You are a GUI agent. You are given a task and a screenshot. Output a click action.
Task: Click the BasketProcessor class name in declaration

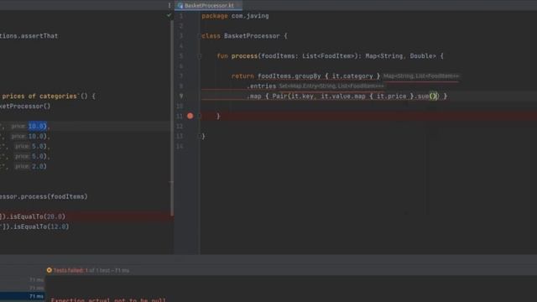252,36
